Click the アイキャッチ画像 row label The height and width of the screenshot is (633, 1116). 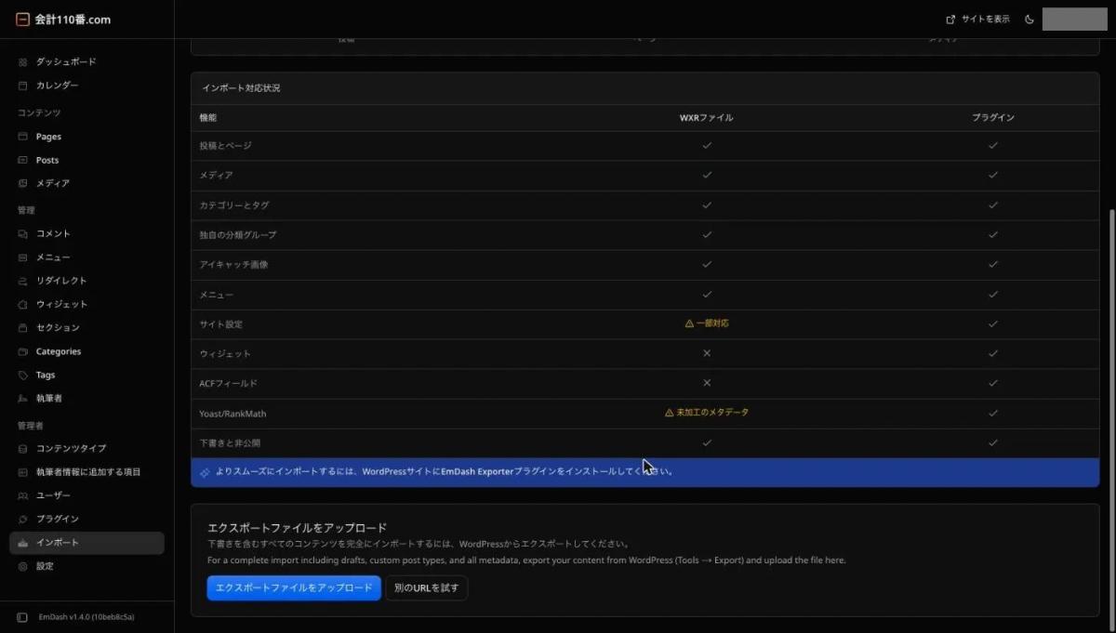point(233,265)
